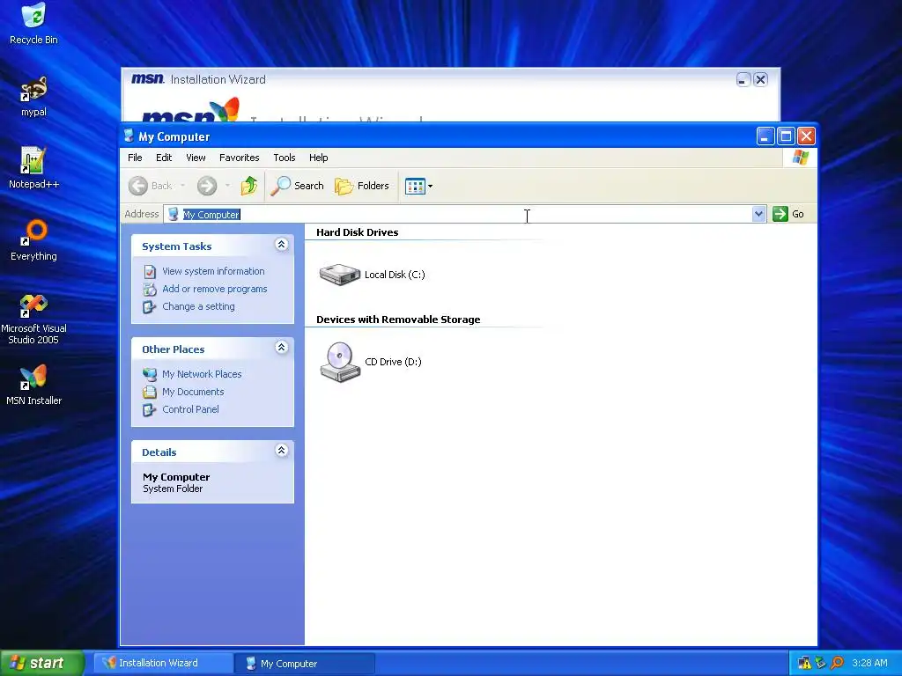Select the Notepad++ desktop shortcut

tap(33, 168)
